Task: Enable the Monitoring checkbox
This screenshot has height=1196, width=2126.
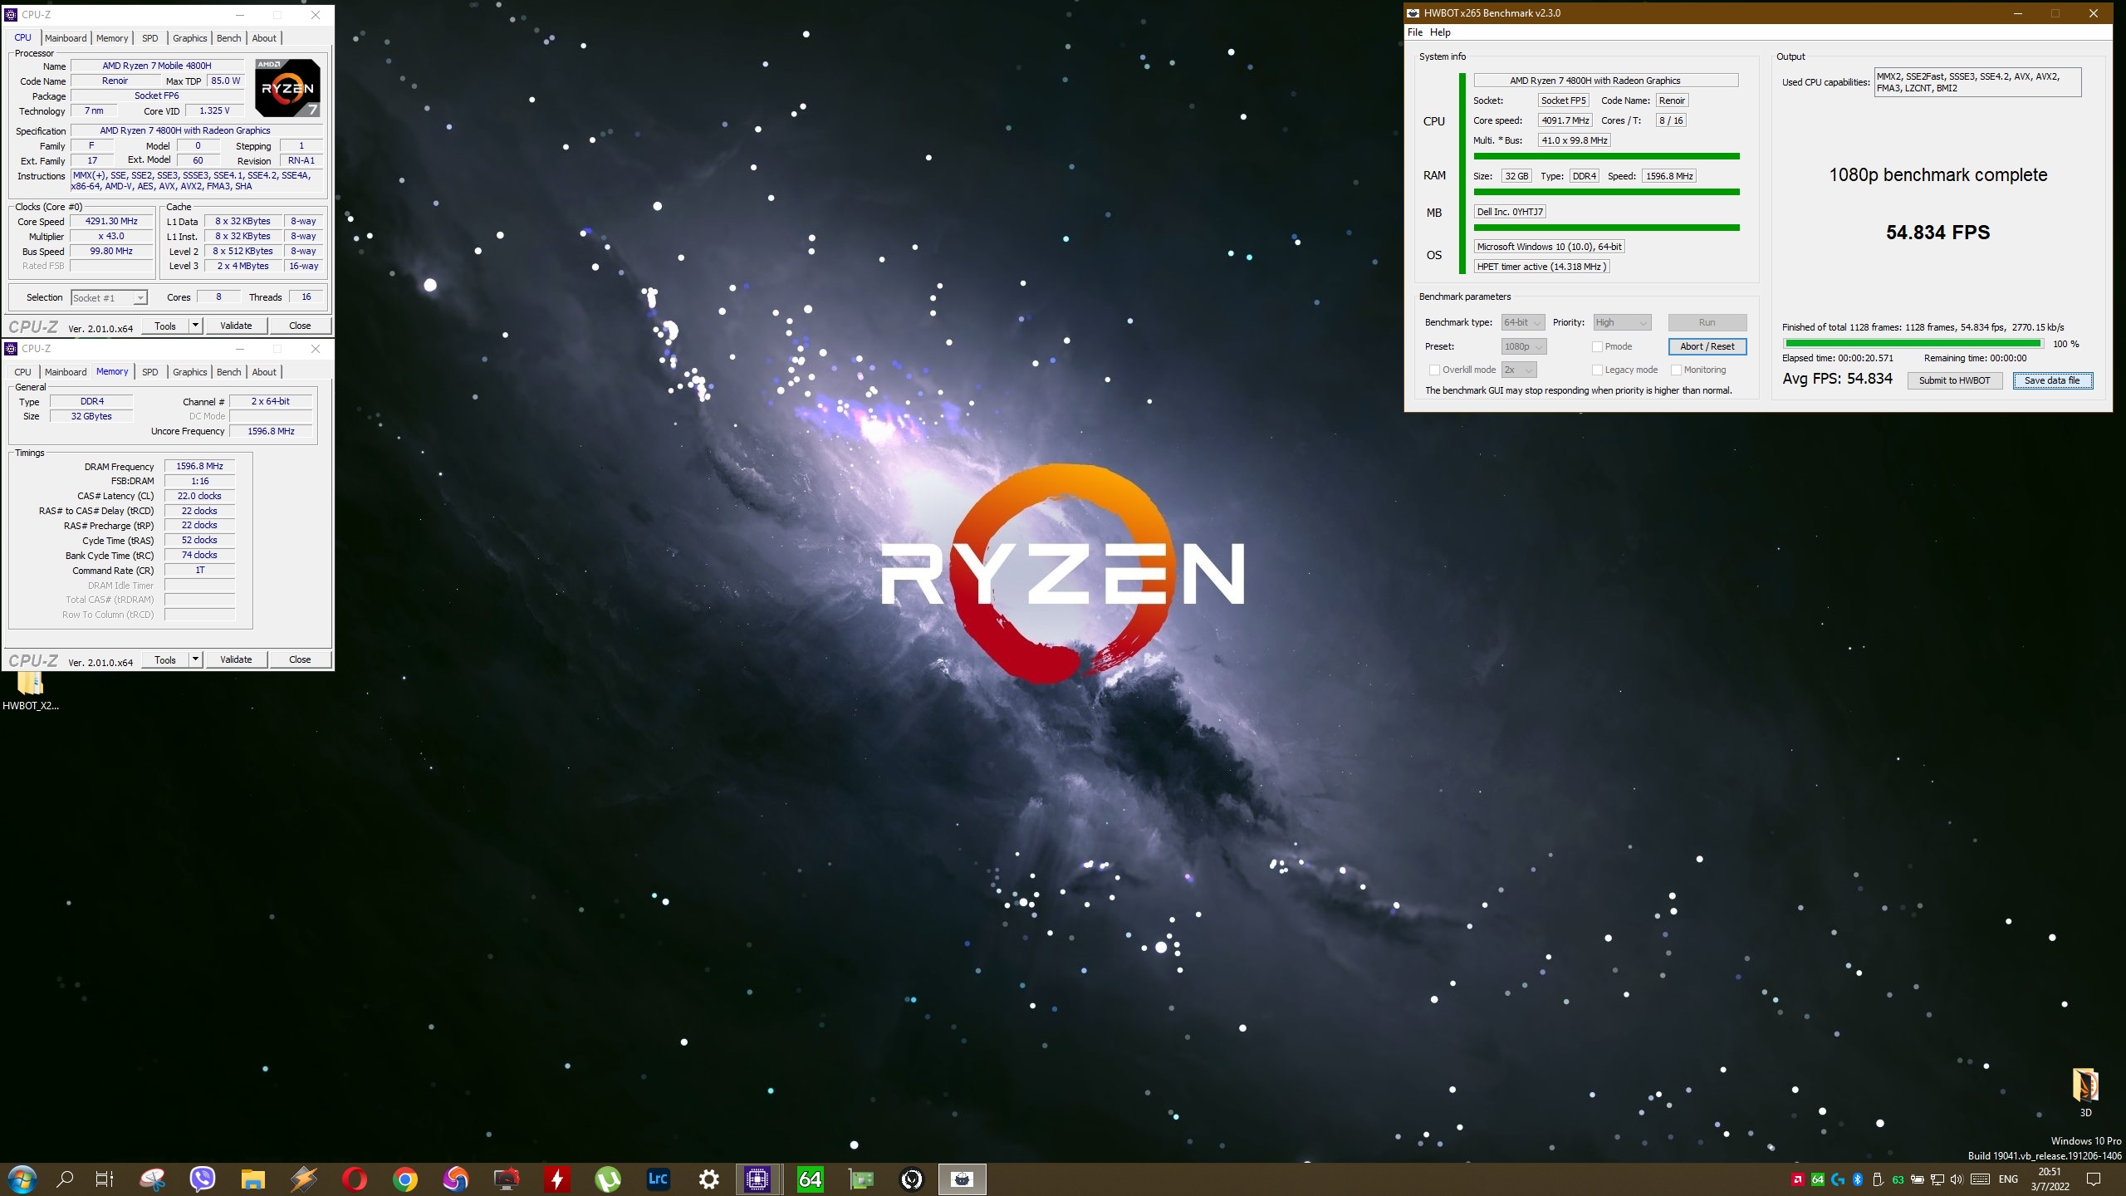Action: [x=1676, y=370]
